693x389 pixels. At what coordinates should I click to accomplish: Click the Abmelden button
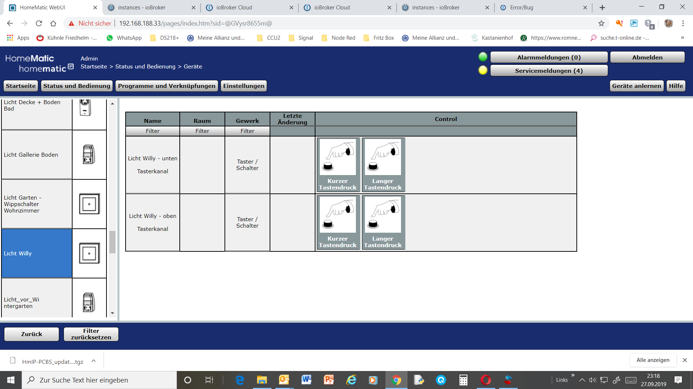648,57
